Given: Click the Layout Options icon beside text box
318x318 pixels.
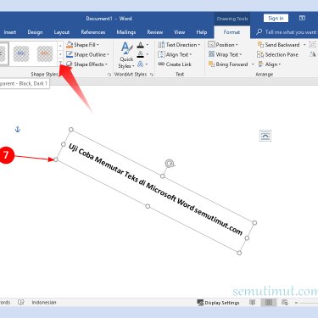Looking at the screenshot, I should click(265, 136).
